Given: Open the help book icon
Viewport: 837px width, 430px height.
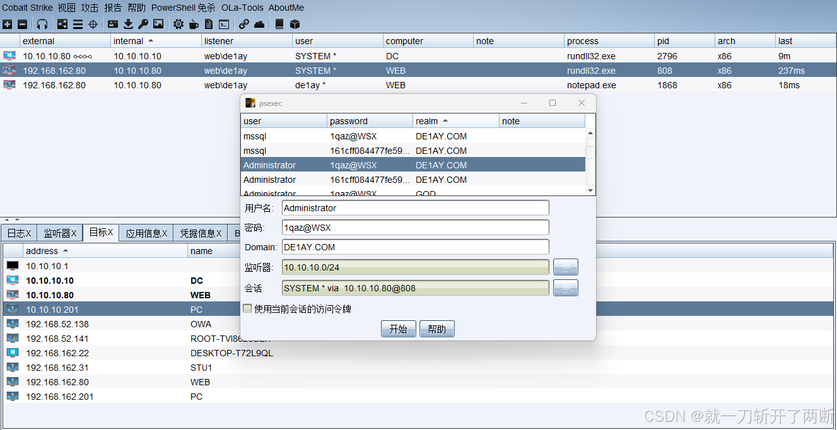Looking at the screenshot, I should [x=279, y=24].
